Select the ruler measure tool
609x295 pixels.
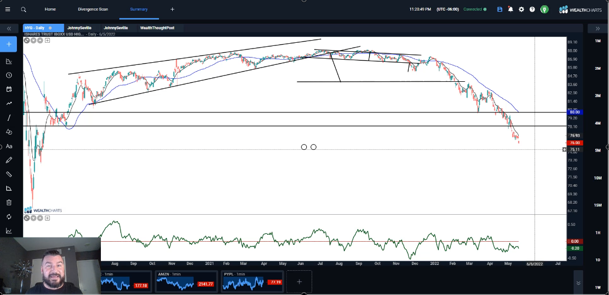(x=9, y=174)
